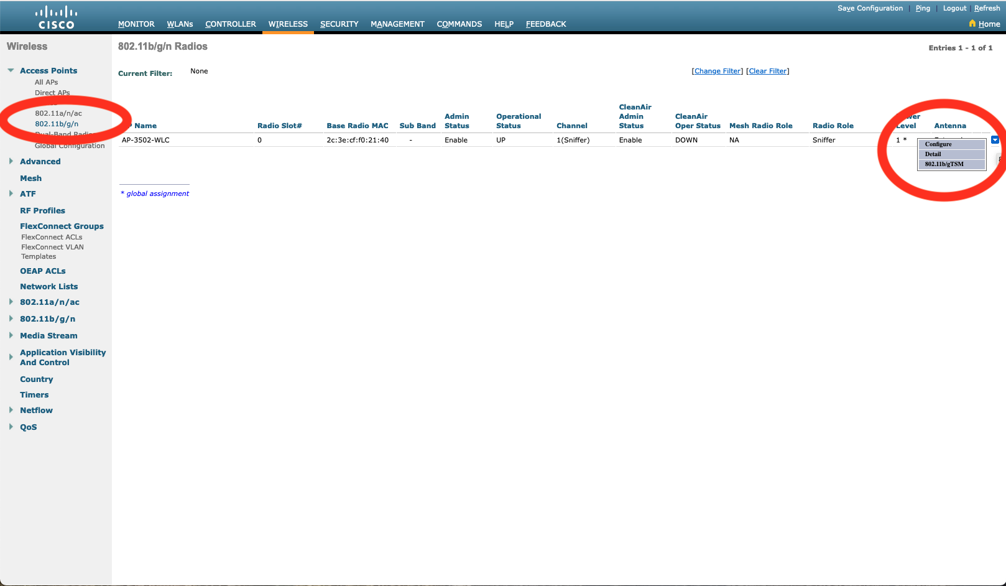Screen dimensions: 1006x586
Task: Open the WLANs menu
Action: [180, 24]
